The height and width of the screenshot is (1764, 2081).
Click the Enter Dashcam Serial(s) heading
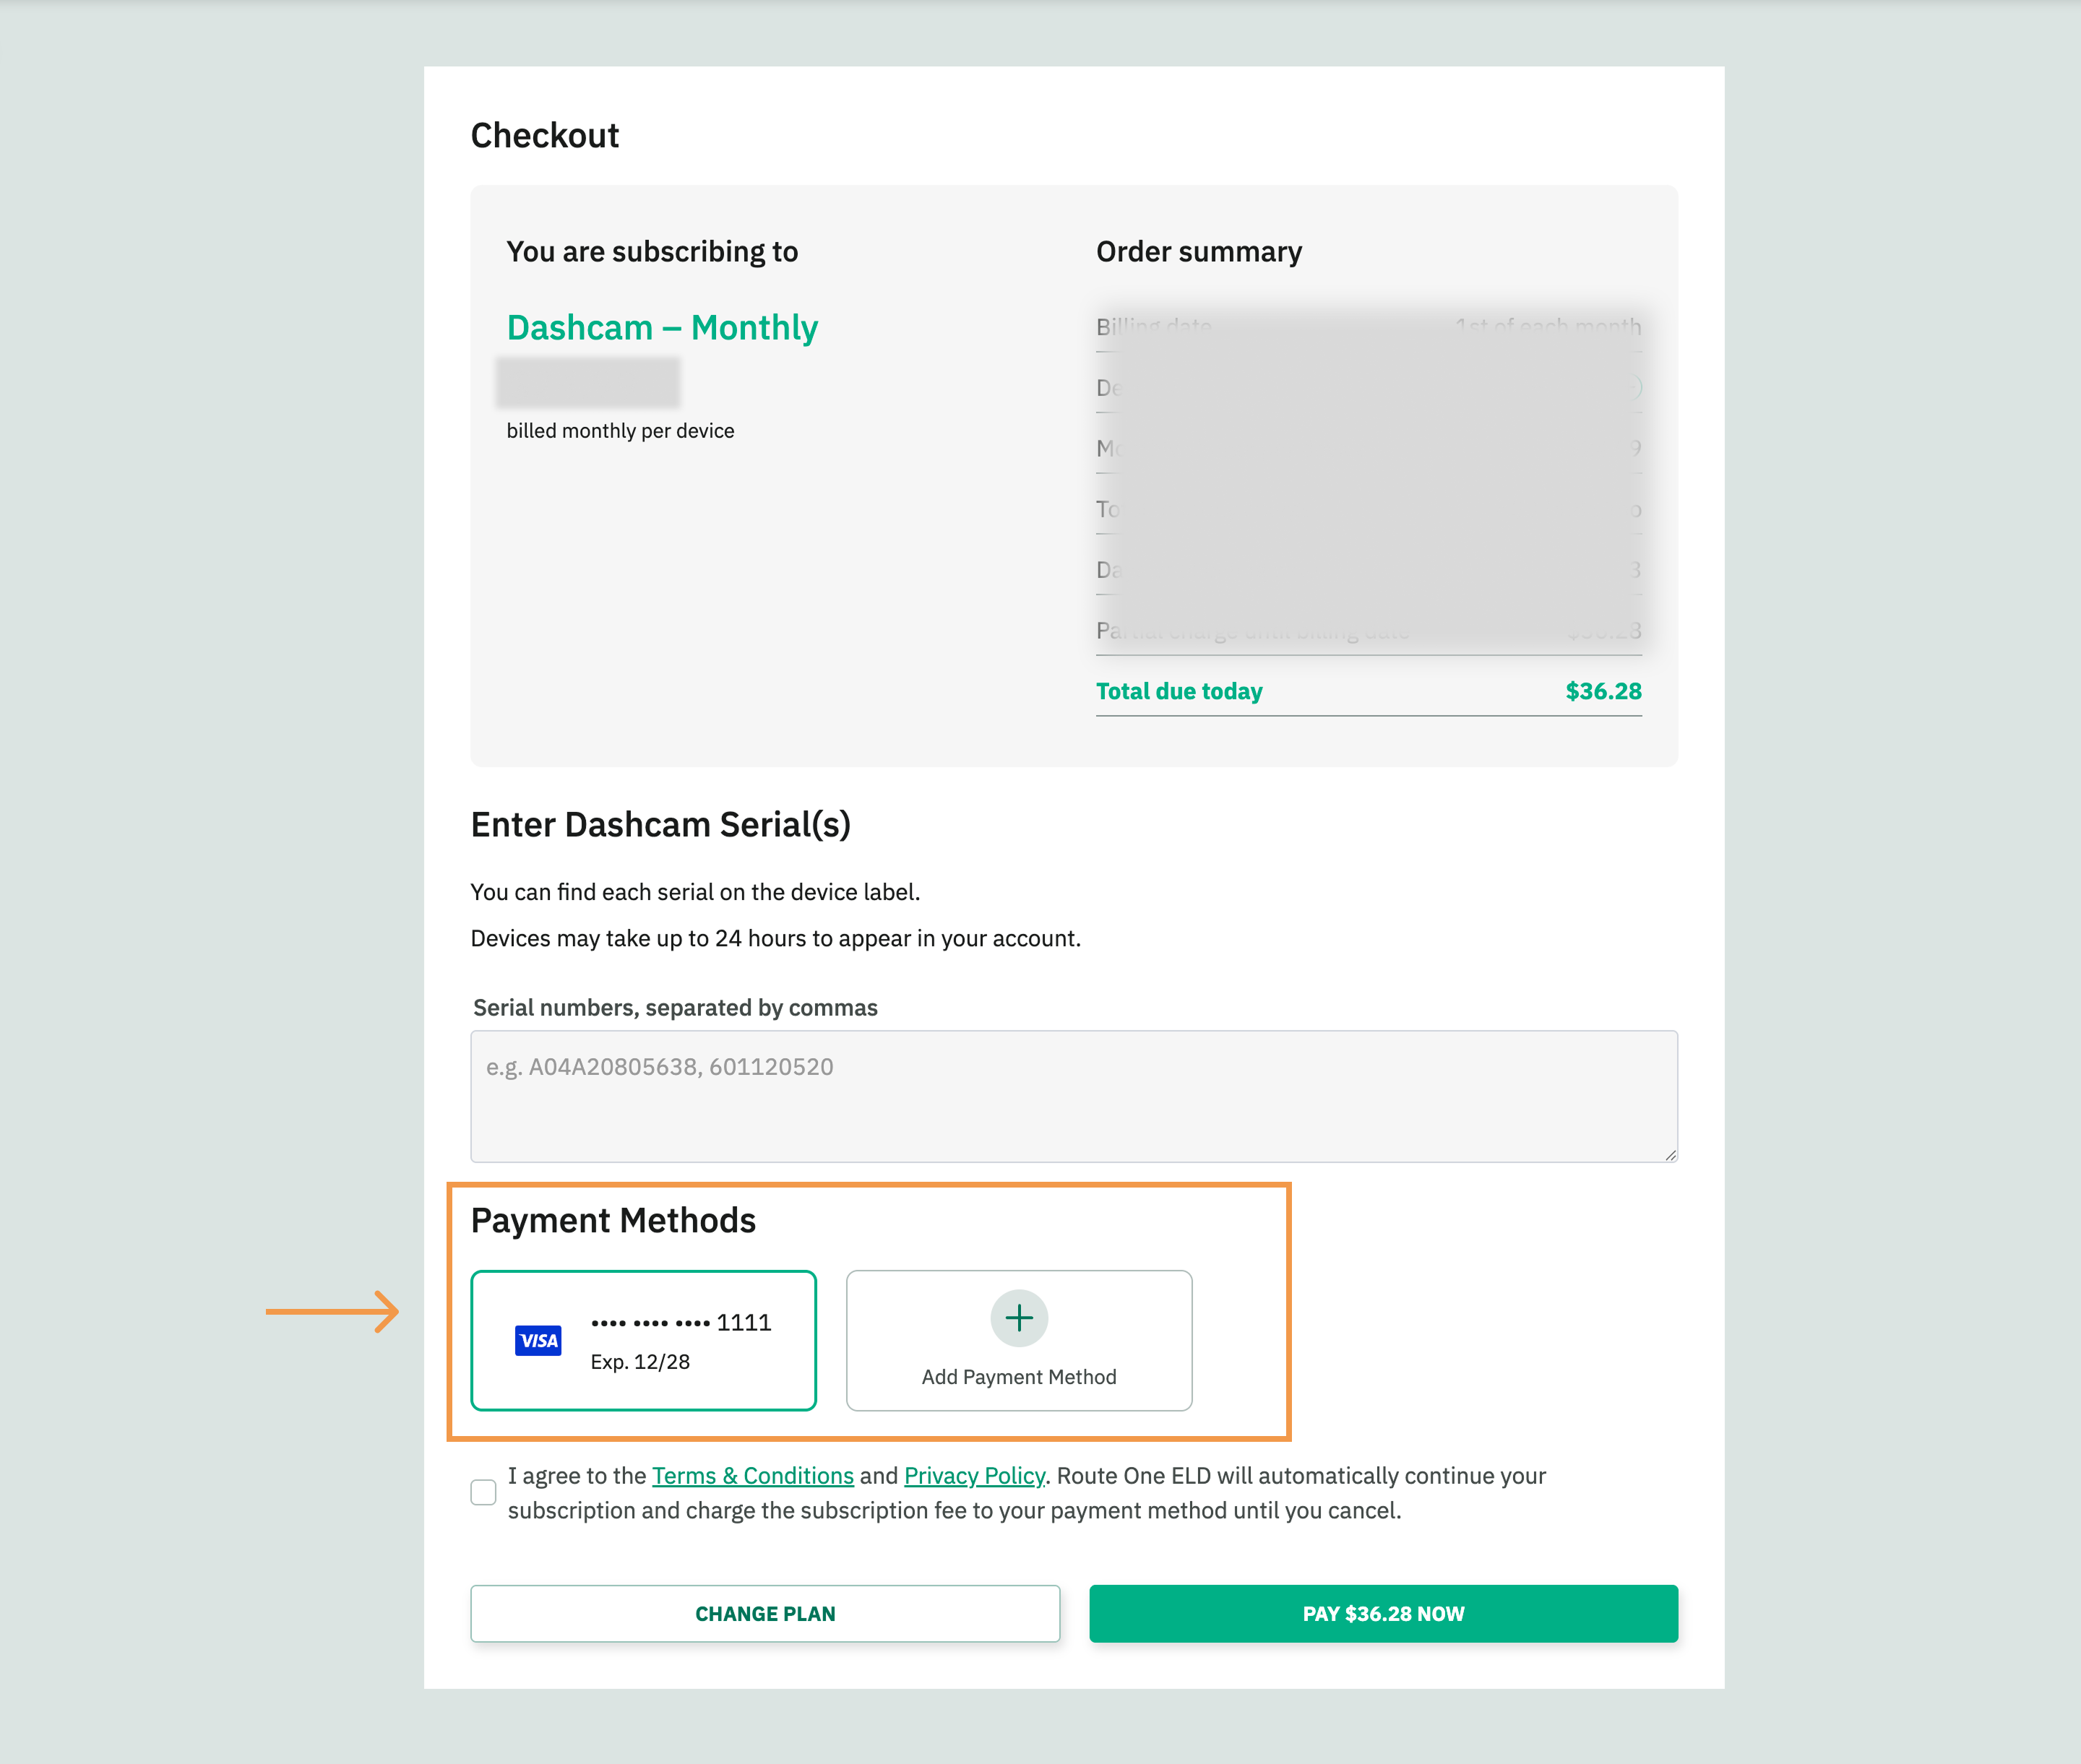click(x=660, y=824)
